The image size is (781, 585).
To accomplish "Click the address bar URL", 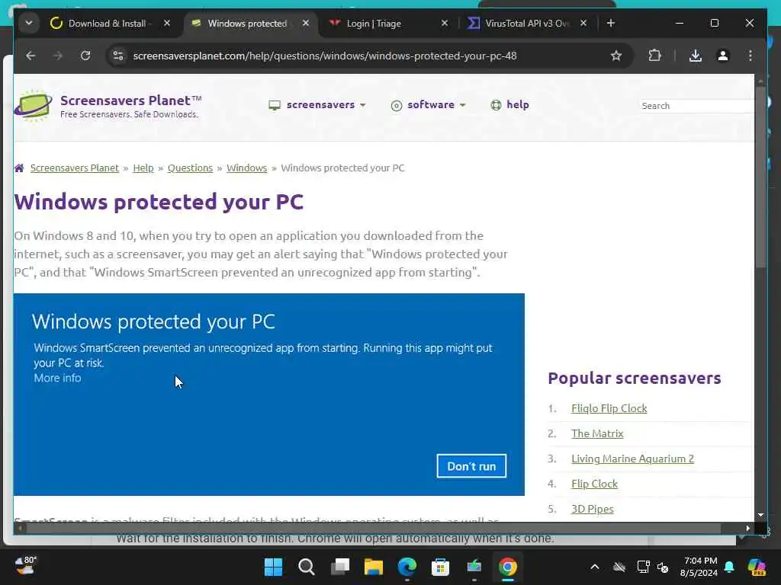I will click(325, 56).
